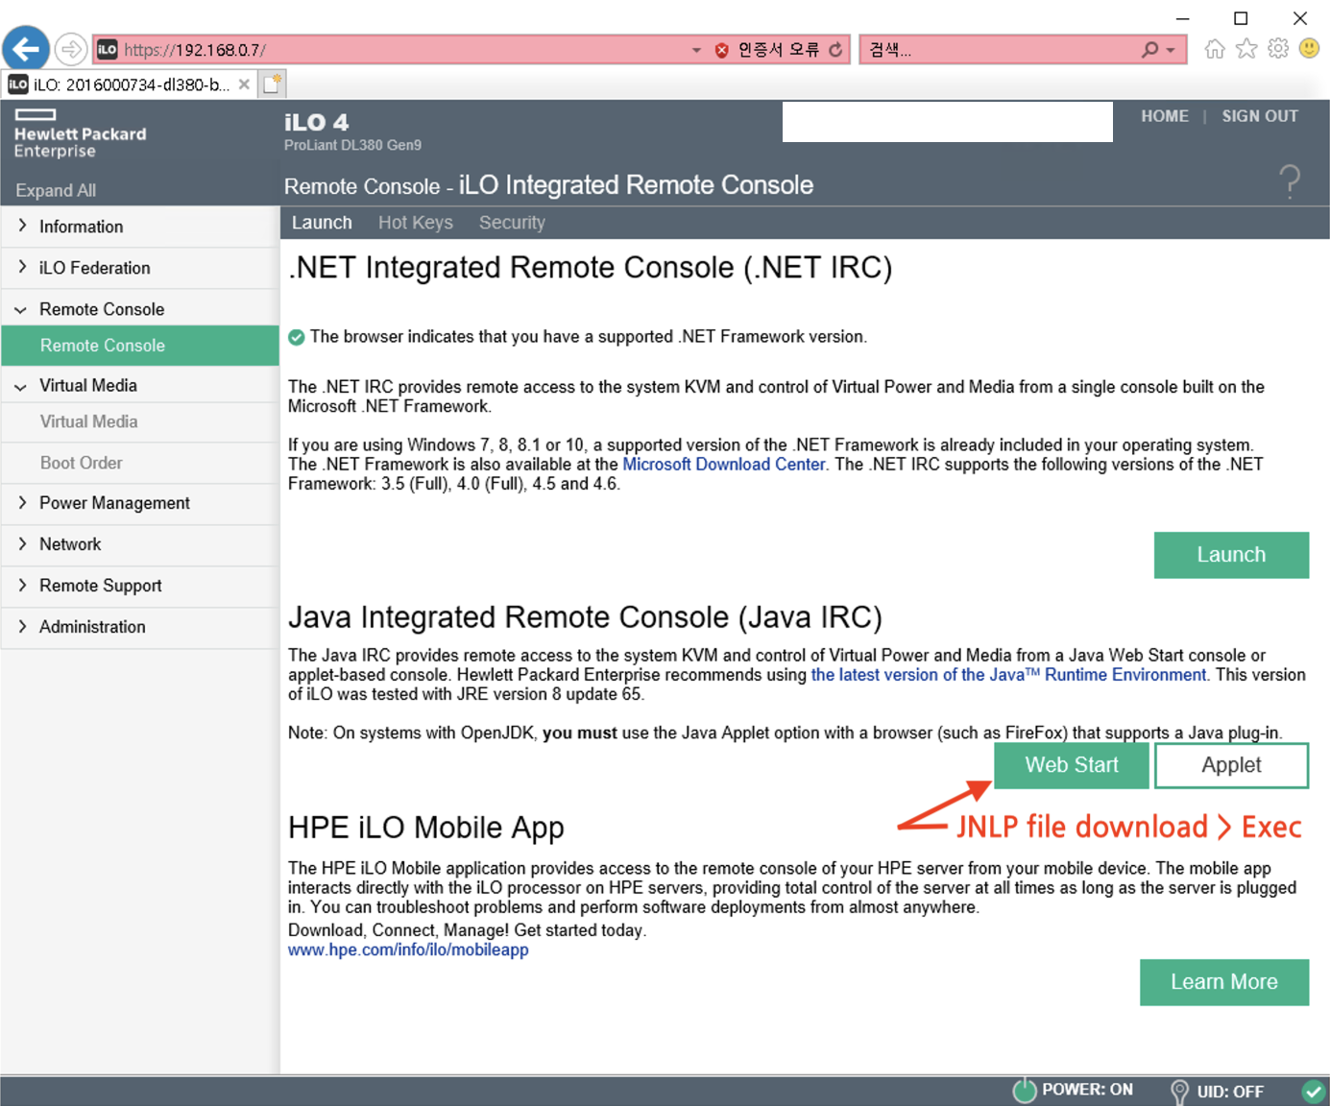The image size is (1330, 1106).
Task: Expand the Administration section chevron
Action: [22, 626]
